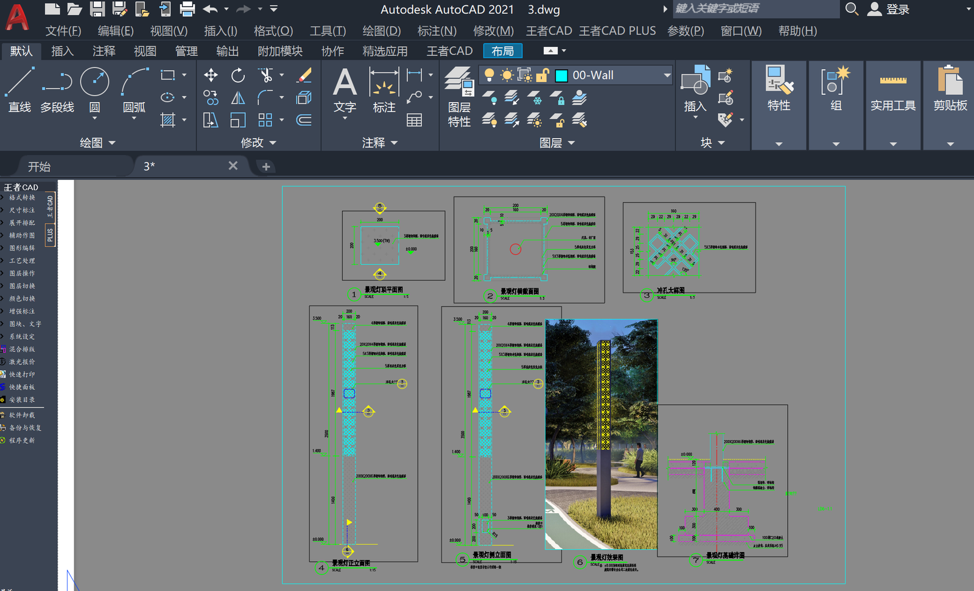
Task: Click the Scale tool icon
Action: [x=238, y=120]
